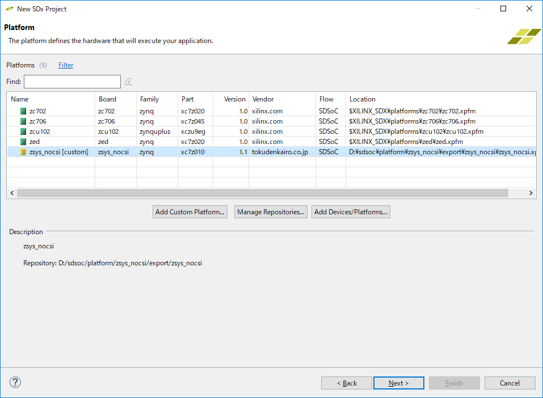Click the zcu102 platform chip icon
Image resolution: width=543 pixels, height=398 pixels.
23,132
